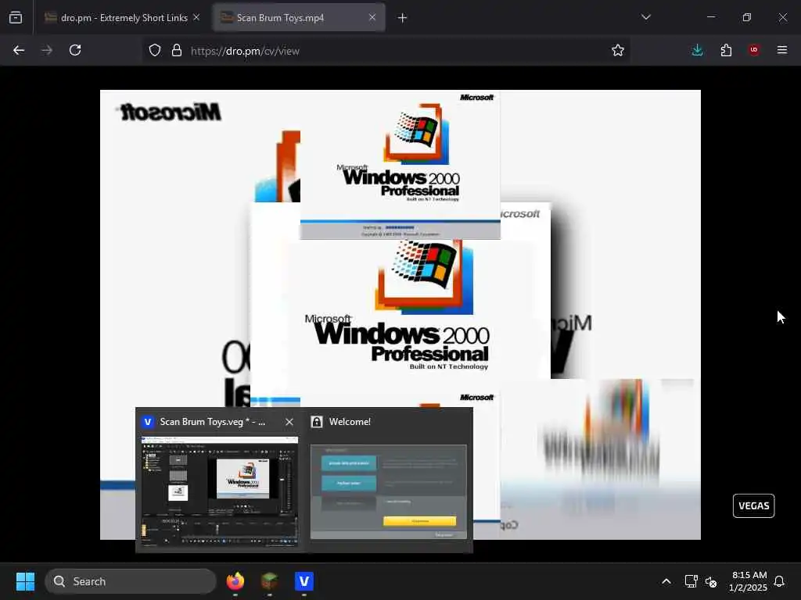Open the Windows Start menu
The height and width of the screenshot is (600, 801).
coord(25,581)
